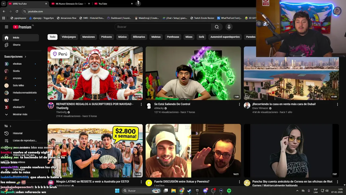346x195 pixels.
Task: Select the Todo filter chip
Action: pos(52,37)
